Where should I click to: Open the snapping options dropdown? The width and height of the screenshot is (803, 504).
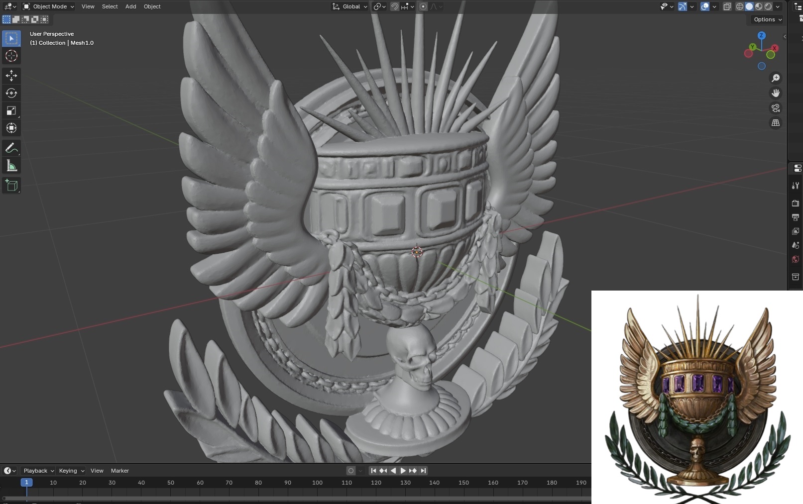[408, 6]
